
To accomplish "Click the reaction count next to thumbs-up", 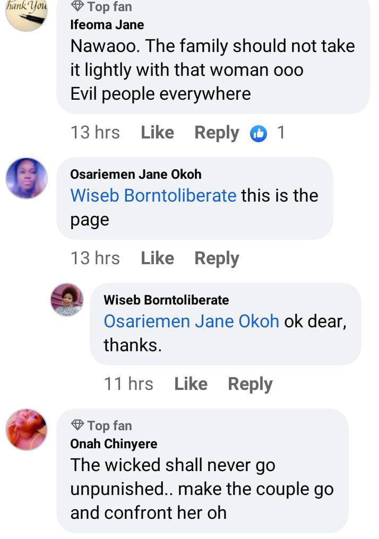I will 281,133.
